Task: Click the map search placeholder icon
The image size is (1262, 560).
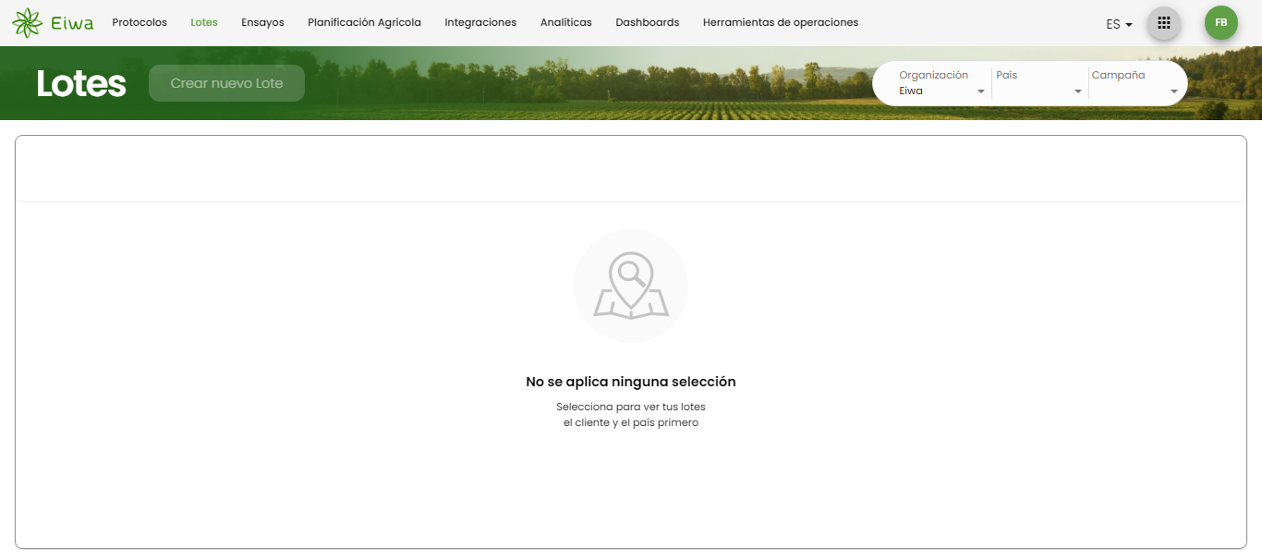Action: 631,286
